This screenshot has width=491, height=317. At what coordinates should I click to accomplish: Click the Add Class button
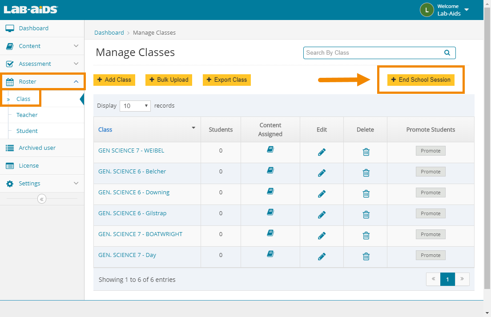pos(114,80)
